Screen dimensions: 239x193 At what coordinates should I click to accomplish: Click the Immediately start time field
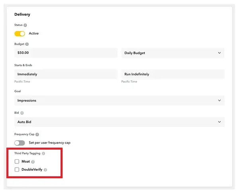coord(66,74)
